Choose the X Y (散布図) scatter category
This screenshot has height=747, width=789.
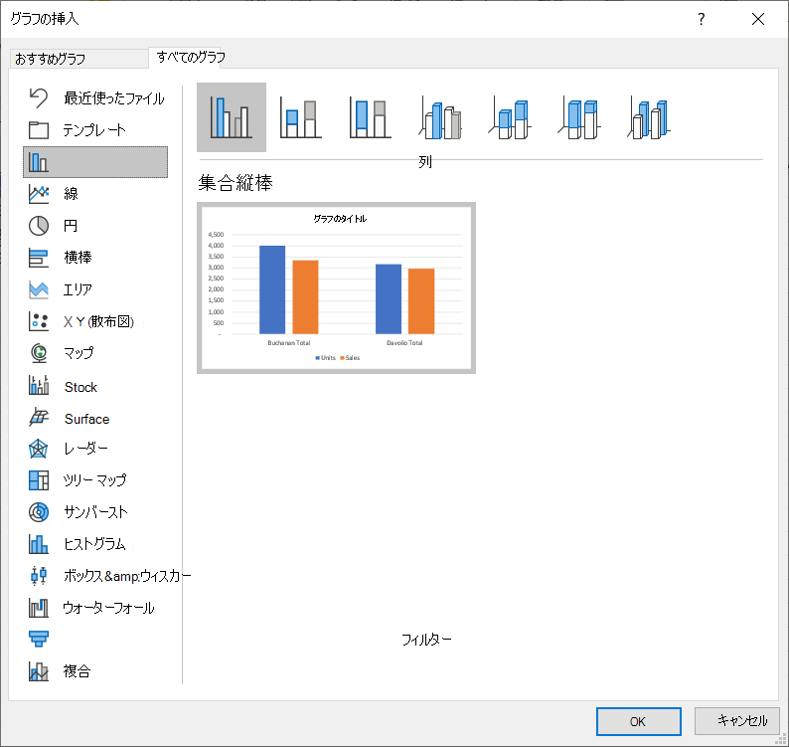(95, 321)
